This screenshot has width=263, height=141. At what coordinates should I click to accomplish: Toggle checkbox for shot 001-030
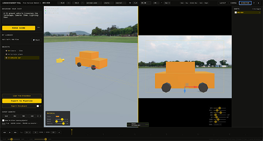point(236,12)
